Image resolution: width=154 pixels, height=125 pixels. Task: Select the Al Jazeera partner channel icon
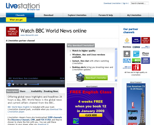coord(127,40)
